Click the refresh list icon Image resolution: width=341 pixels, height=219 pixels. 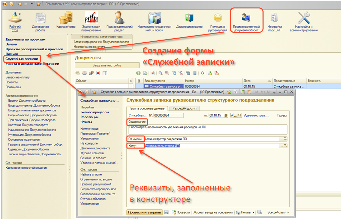pyautogui.click(x=203, y=73)
